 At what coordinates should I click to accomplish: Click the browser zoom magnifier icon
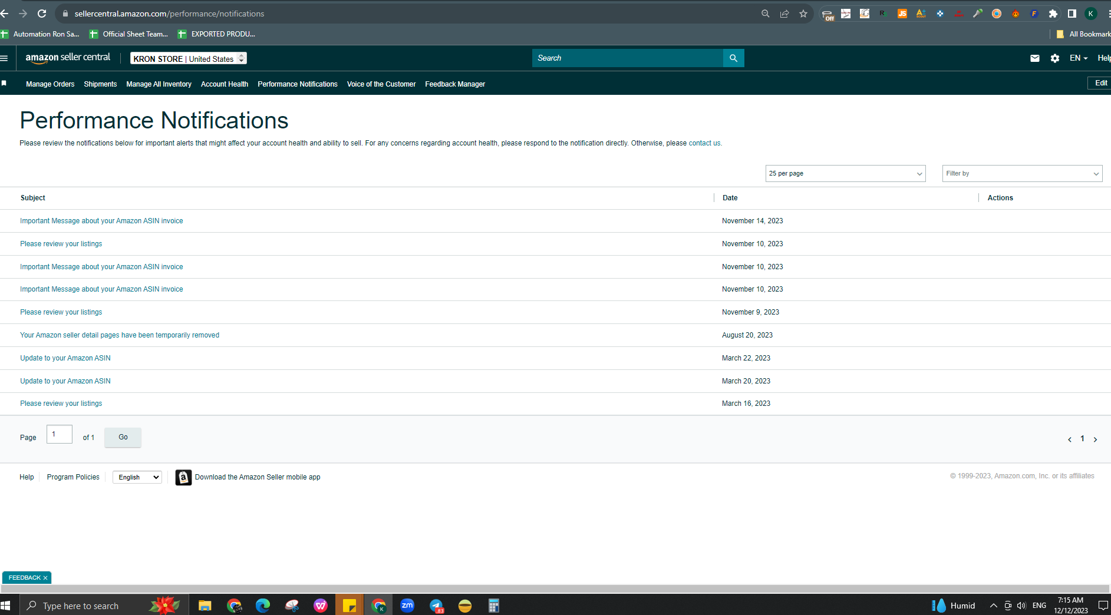click(x=766, y=14)
